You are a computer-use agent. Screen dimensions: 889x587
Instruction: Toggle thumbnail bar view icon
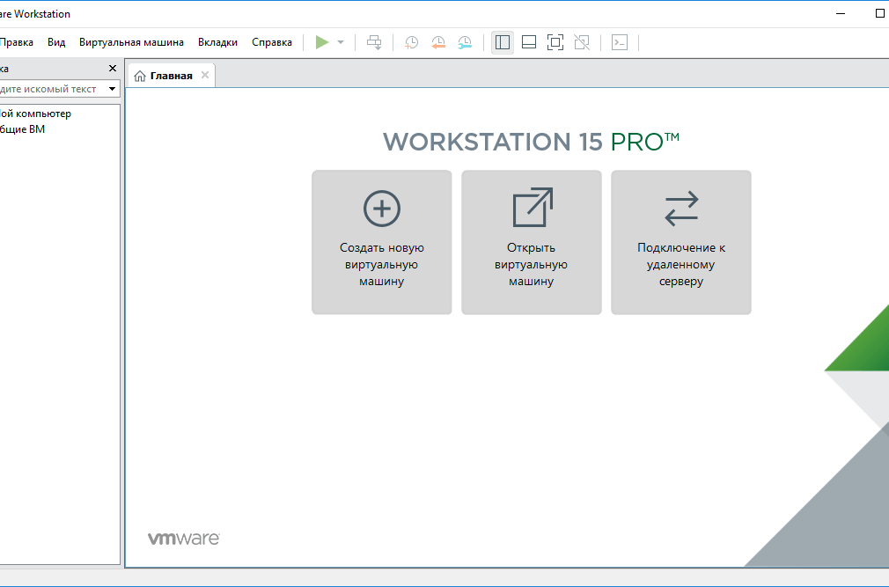[529, 42]
